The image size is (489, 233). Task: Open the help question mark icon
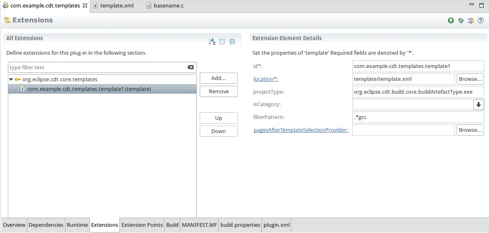(x=481, y=20)
